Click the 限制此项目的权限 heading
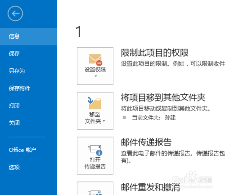 coord(155,53)
